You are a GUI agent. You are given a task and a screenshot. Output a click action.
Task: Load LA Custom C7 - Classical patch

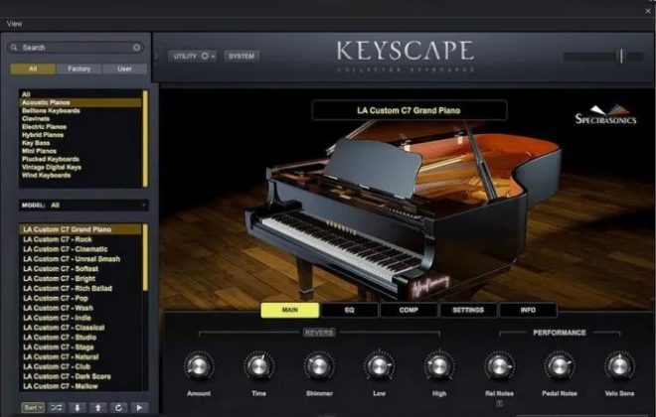pos(81,328)
